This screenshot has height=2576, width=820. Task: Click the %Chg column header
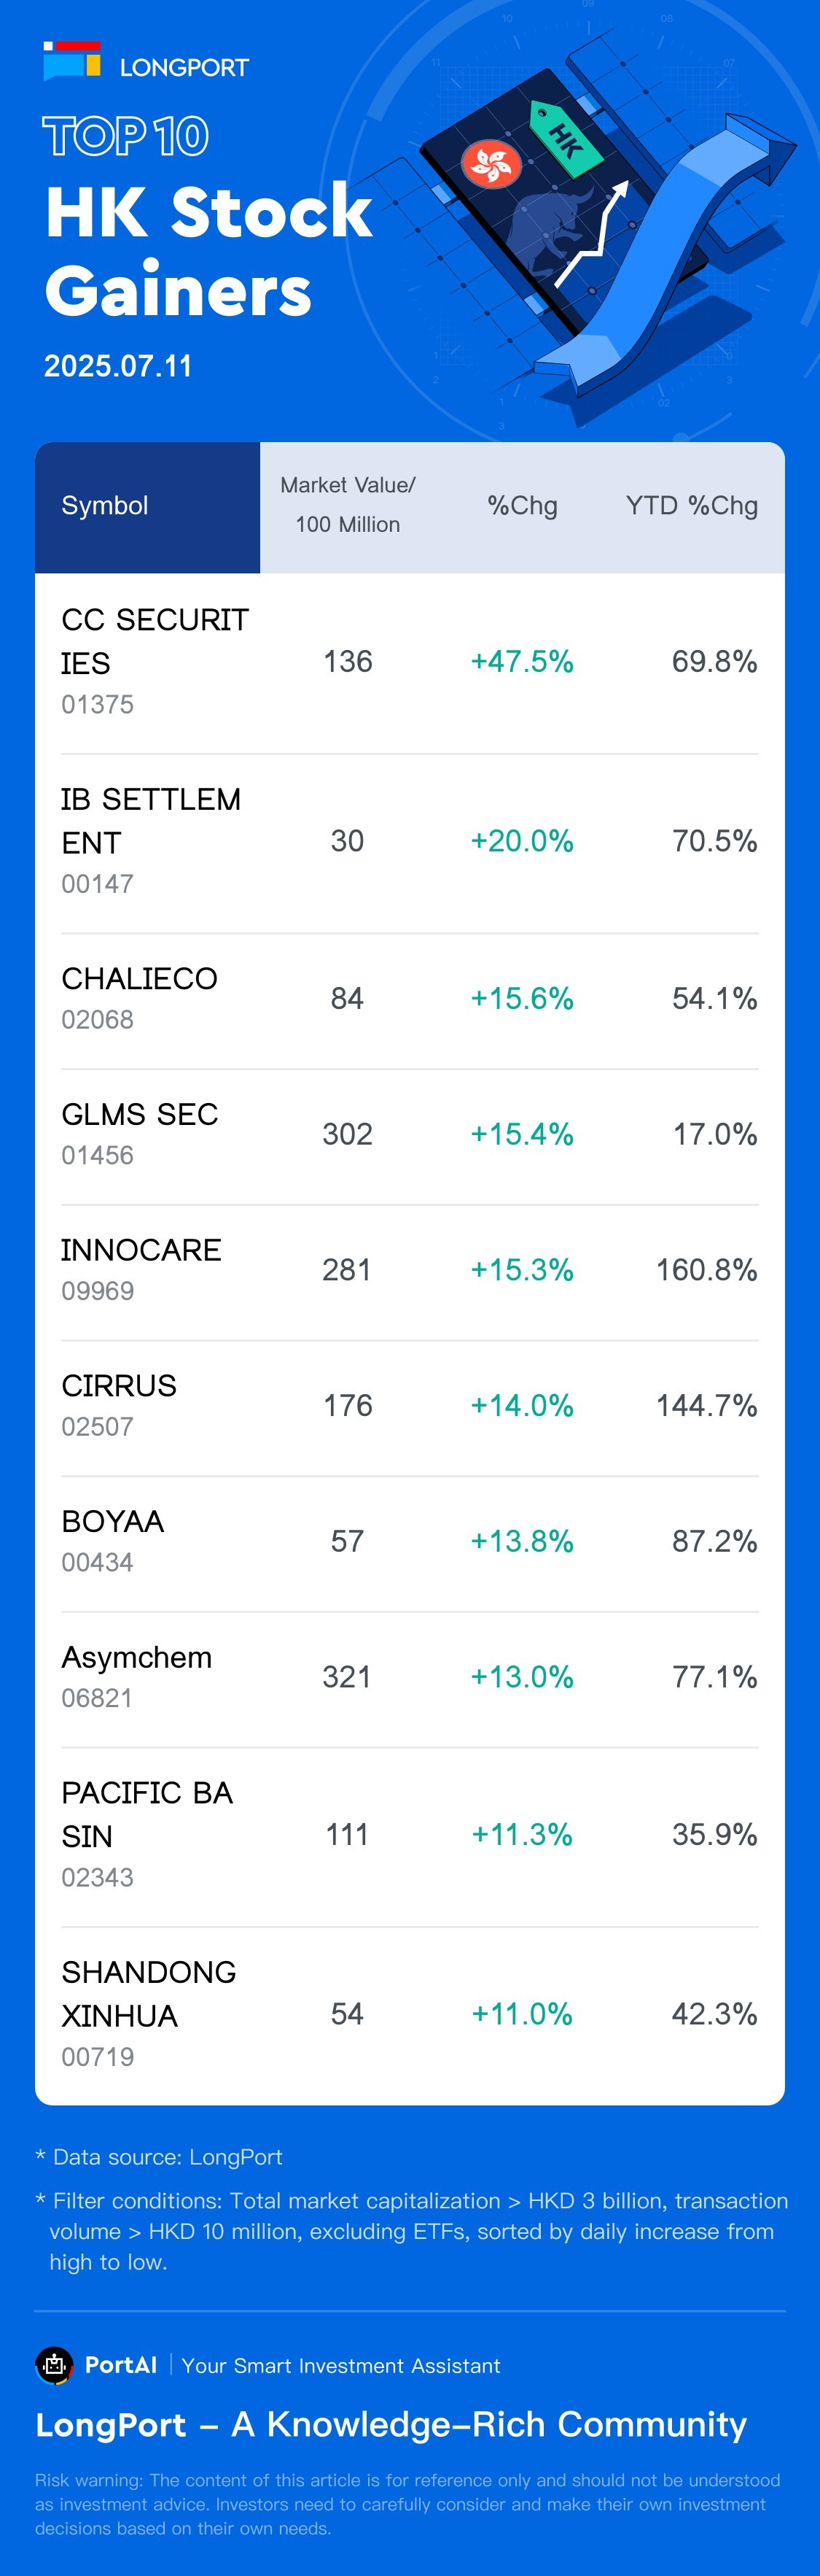tap(521, 506)
